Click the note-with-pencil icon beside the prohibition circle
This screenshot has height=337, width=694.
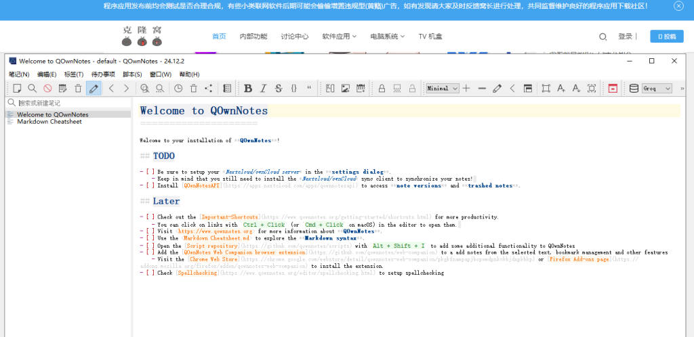(x=63, y=89)
